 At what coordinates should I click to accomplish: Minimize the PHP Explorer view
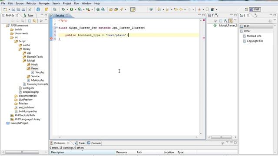point(42,15)
